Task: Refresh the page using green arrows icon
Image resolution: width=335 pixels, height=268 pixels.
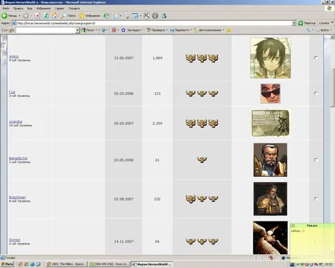Action: (x=46, y=16)
